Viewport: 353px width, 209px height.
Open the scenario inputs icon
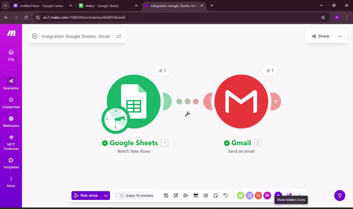click(196, 196)
